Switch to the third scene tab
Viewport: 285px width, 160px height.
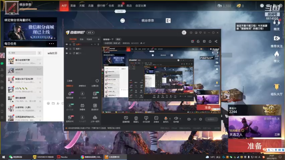coord(89,39)
